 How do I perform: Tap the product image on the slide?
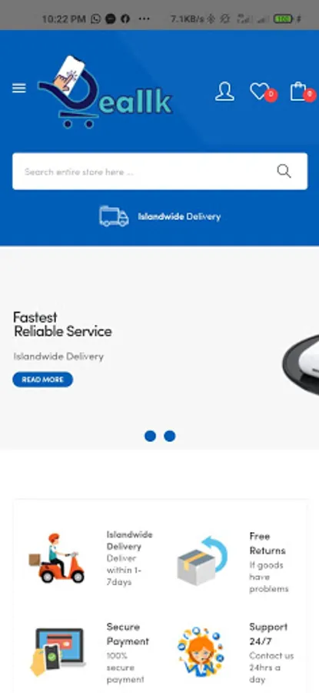[301, 365]
